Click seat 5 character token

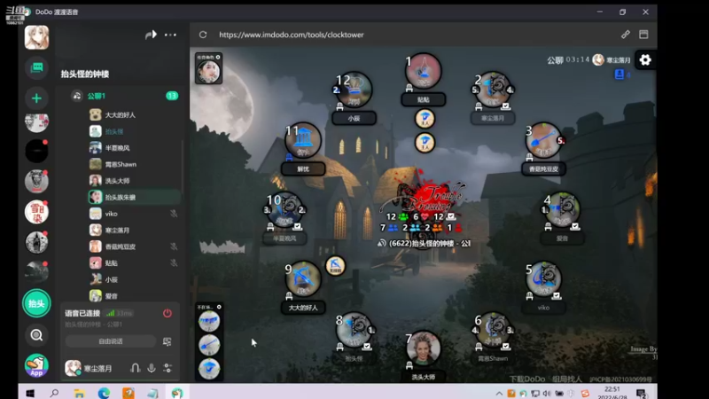pyautogui.click(x=543, y=278)
